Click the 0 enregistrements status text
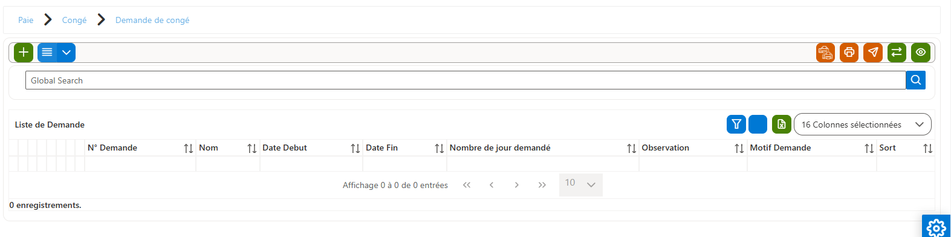 pyautogui.click(x=45, y=205)
